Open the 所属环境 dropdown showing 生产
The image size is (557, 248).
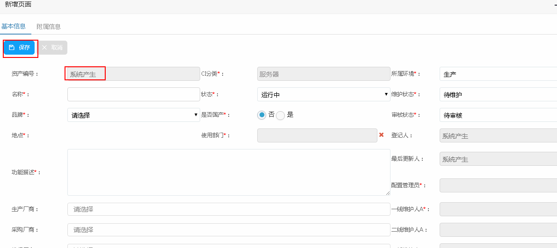coord(498,74)
